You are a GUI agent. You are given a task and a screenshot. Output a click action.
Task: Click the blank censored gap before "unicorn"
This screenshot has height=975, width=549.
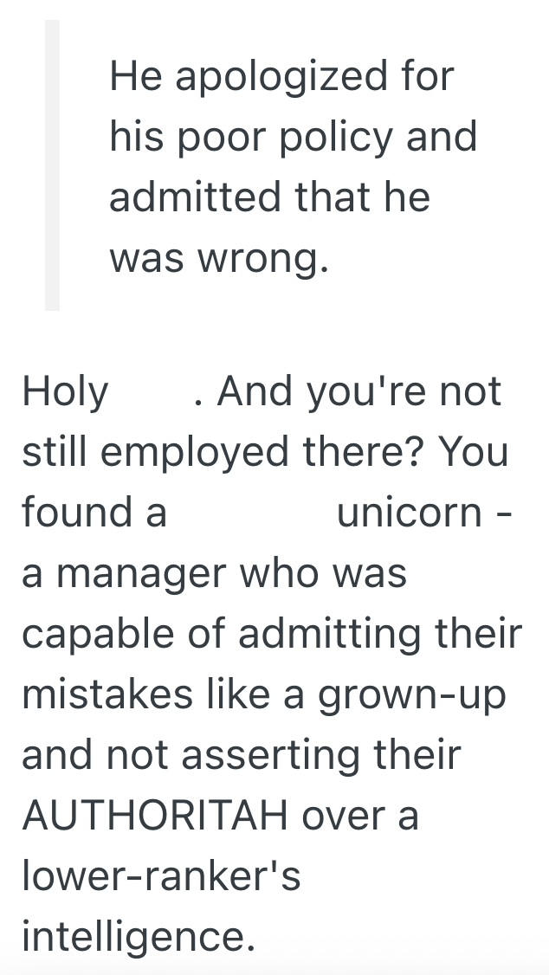(251, 512)
